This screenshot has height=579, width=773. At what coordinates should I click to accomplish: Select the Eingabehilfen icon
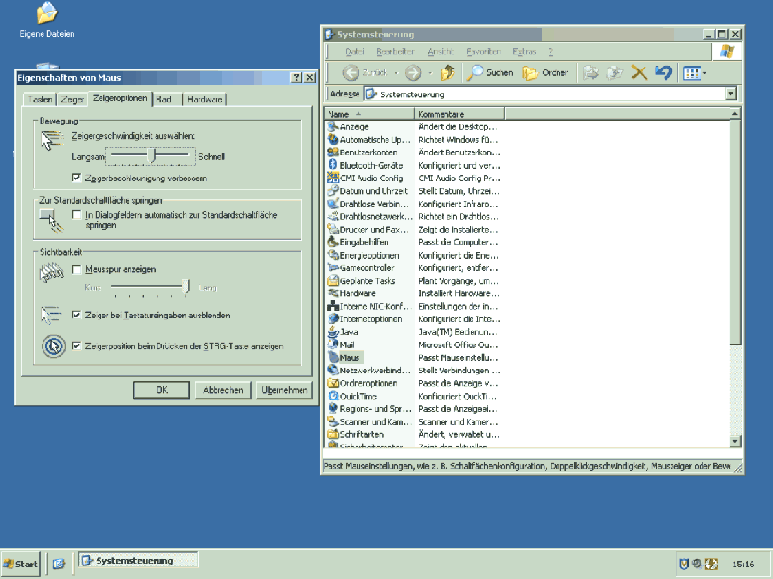click(x=332, y=242)
